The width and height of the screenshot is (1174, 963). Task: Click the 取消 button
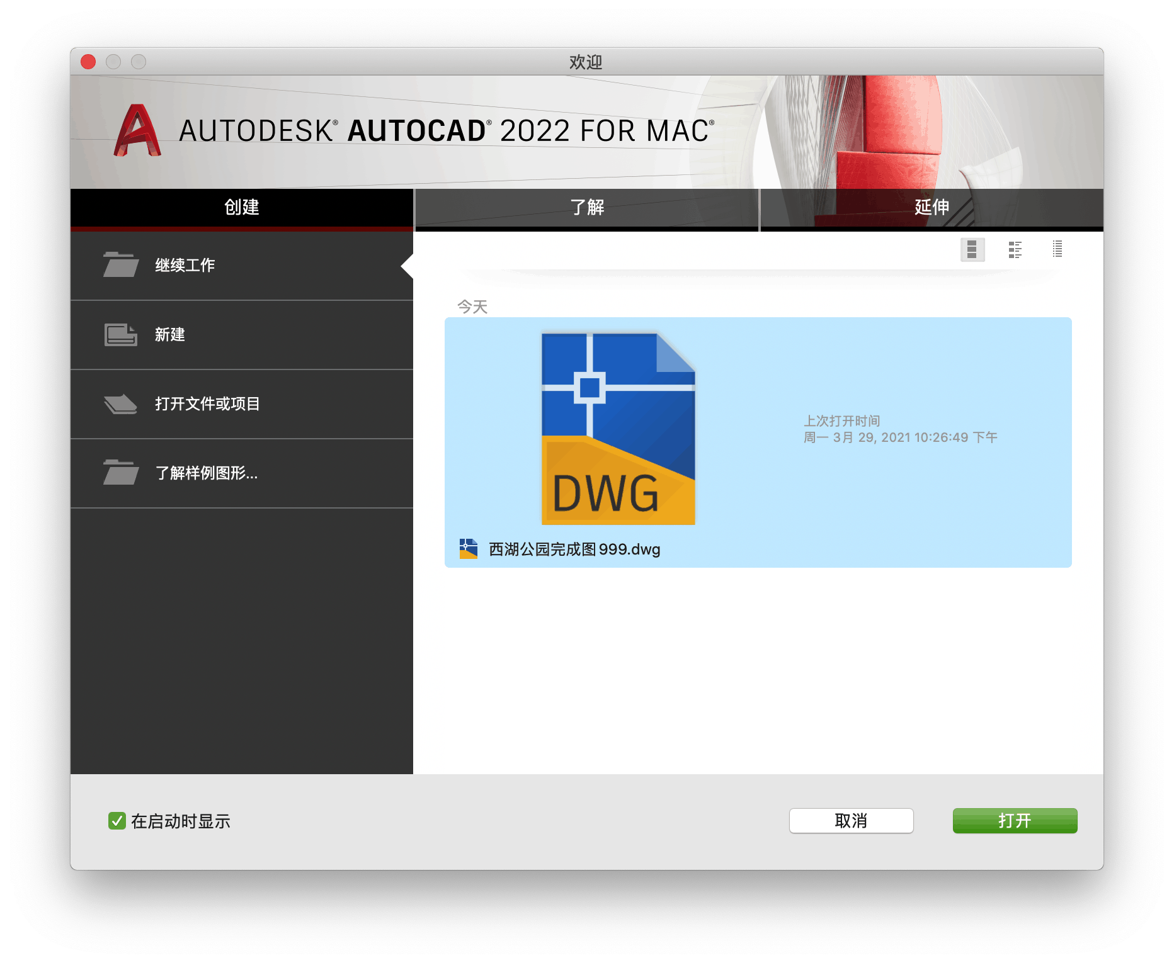pos(851,821)
